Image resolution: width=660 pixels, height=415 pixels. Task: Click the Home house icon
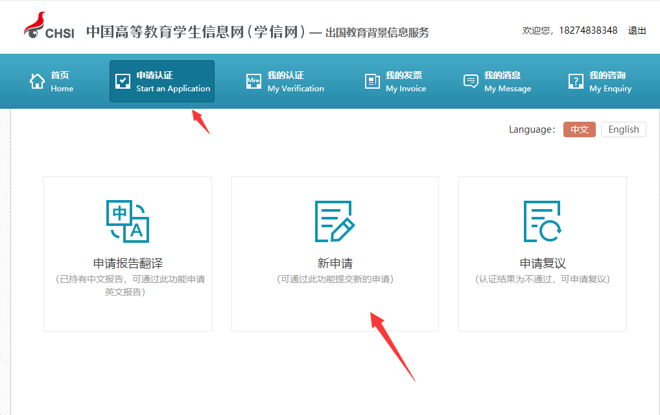click(x=37, y=82)
